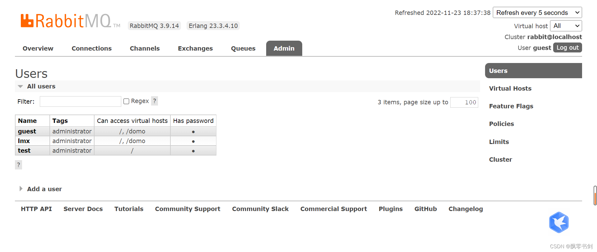This screenshot has width=597, height=252.
Task: Switch to the Queues tab
Action: tap(243, 48)
